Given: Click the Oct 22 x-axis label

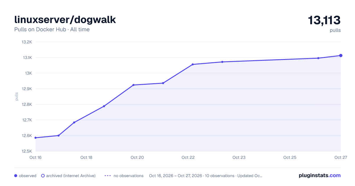Looking at the screenshot, I should point(188,157).
